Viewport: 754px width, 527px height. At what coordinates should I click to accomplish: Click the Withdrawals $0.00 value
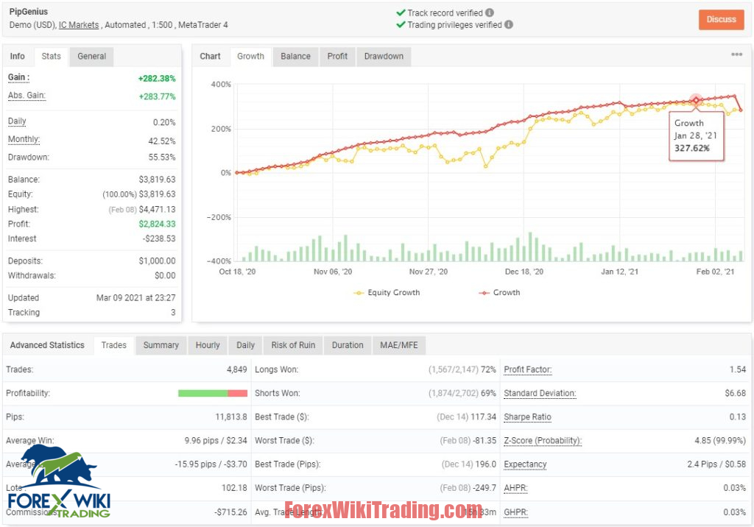165,275
